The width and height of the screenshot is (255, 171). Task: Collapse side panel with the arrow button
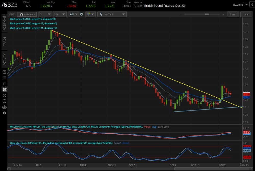coord(252,5)
